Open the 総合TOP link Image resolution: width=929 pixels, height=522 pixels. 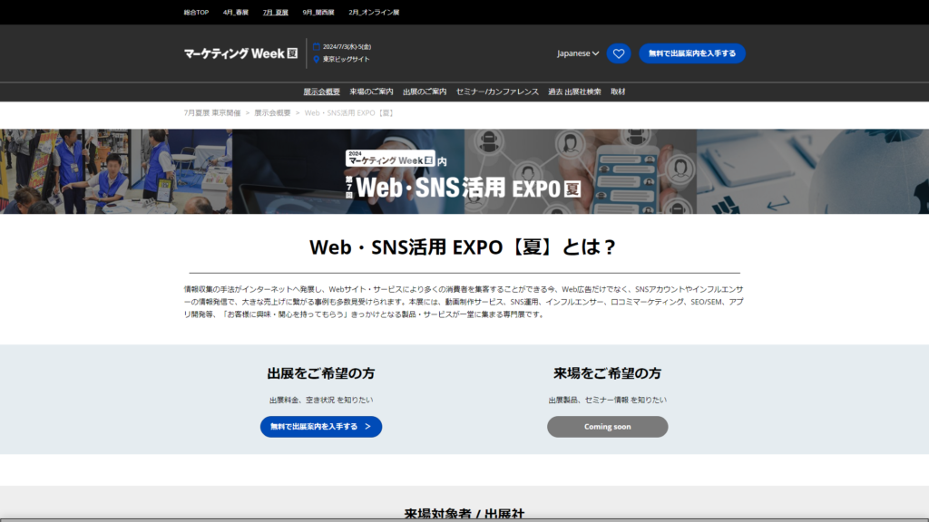click(196, 13)
